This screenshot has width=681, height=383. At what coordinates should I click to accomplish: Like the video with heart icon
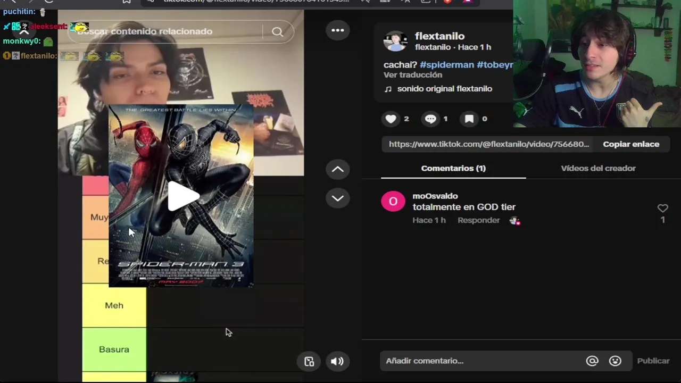pyautogui.click(x=391, y=119)
